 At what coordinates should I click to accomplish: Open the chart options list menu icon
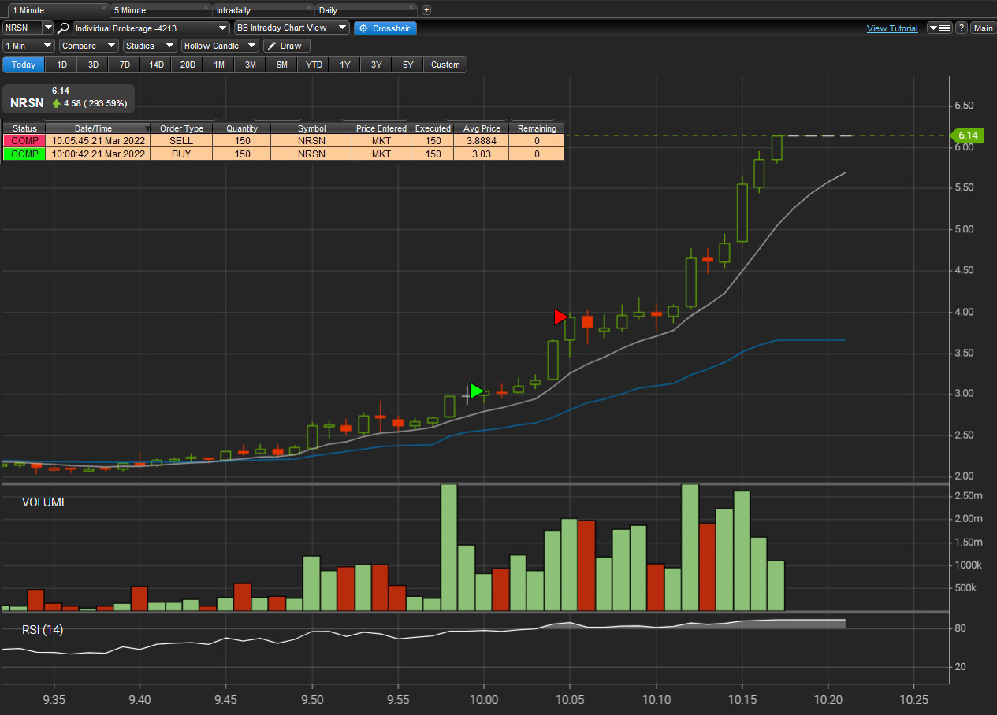(939, 28)
